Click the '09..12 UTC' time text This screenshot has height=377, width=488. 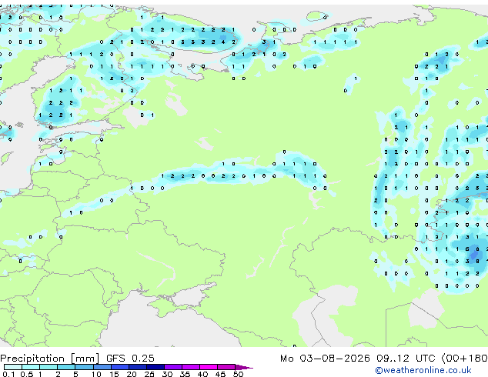[406, 358]
